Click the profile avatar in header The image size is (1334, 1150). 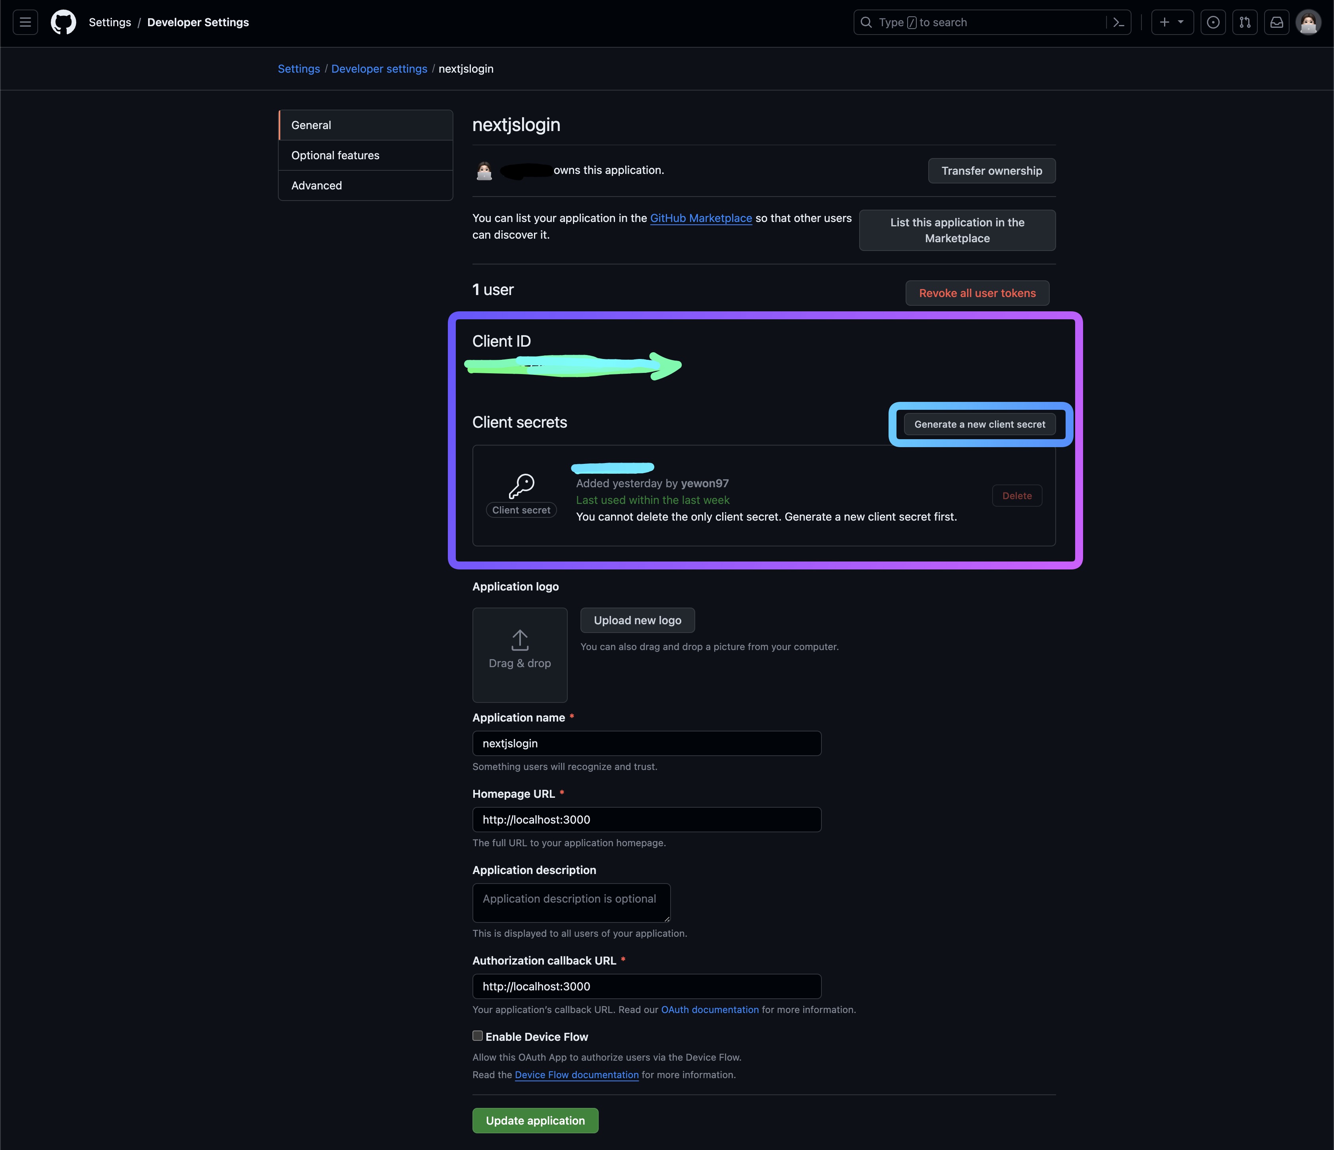click(x=1308, y=23)
